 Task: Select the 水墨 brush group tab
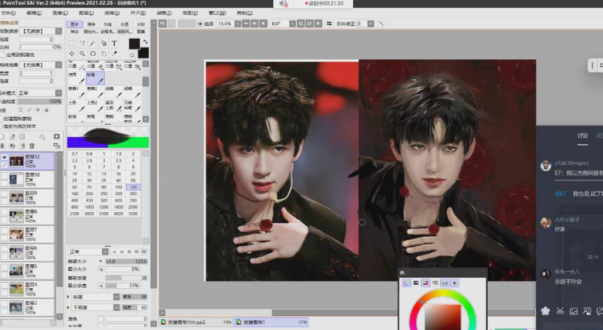[124, 24]
